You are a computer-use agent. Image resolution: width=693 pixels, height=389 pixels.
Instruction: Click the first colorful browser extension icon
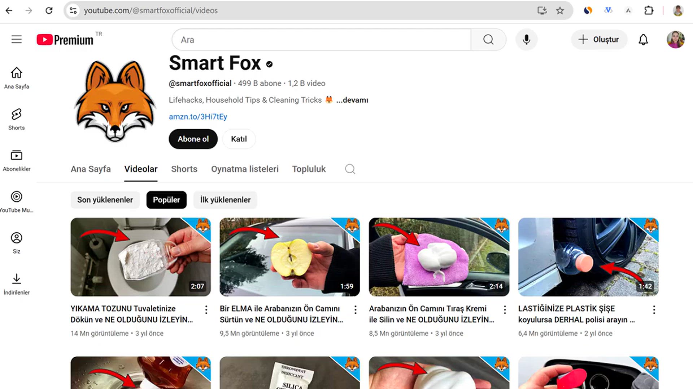588,10
